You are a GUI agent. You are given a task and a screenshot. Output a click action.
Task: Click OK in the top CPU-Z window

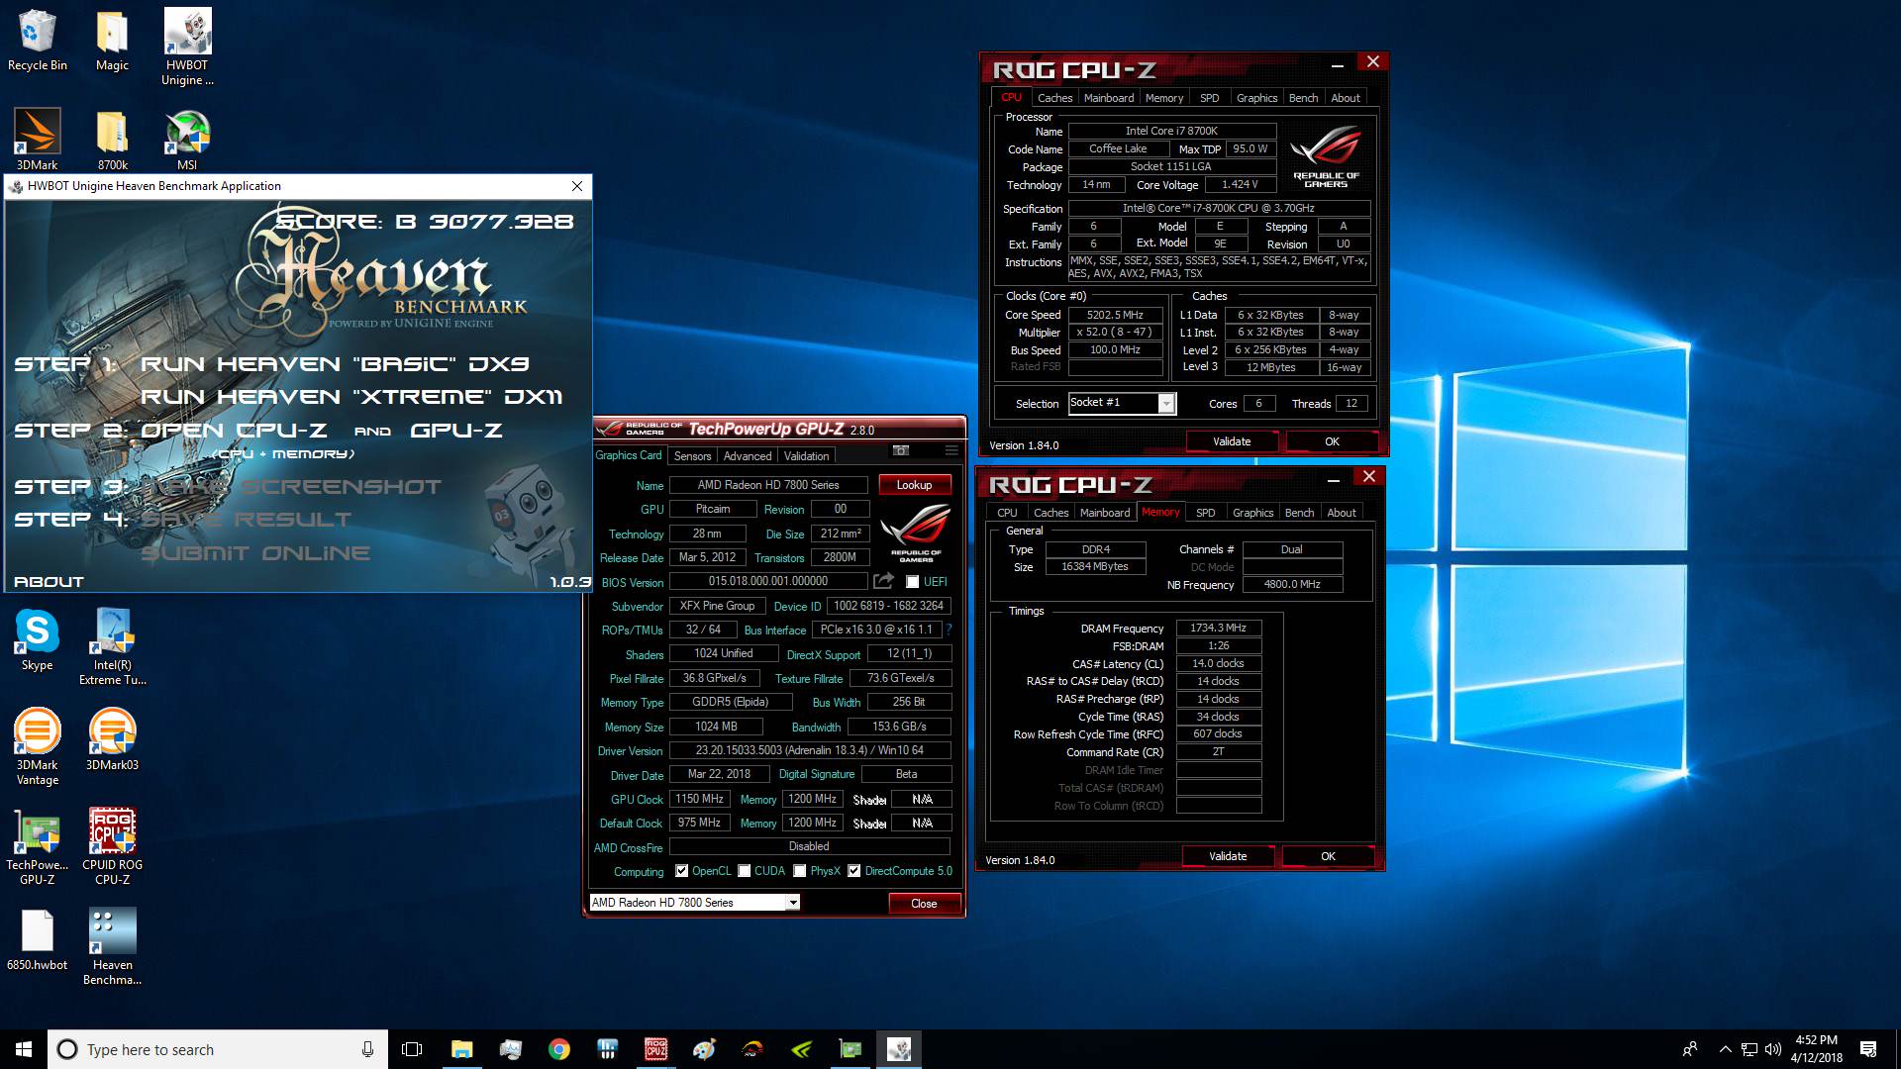click(1332, 441)
